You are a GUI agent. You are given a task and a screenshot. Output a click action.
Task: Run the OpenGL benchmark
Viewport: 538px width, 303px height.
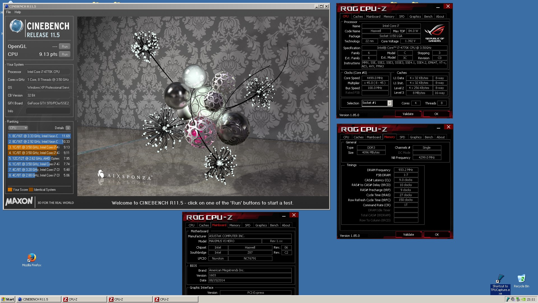click(x=65, y=47)
